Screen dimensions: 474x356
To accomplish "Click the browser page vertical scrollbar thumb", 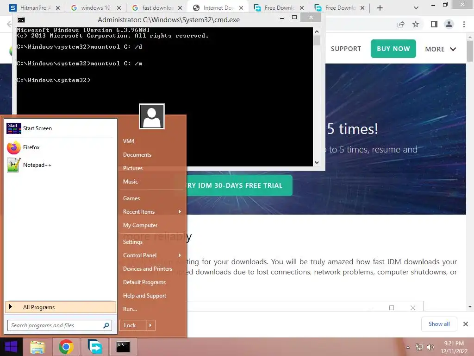I will (470, 51).
